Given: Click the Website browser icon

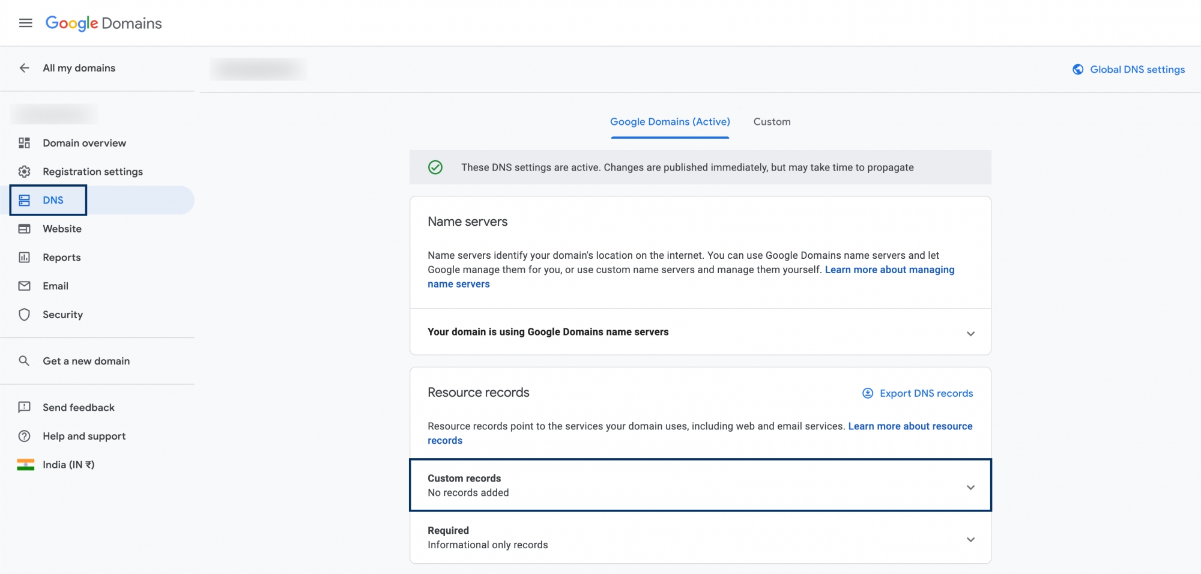Looking at the screenshot, I should click(x=24, y=229).
